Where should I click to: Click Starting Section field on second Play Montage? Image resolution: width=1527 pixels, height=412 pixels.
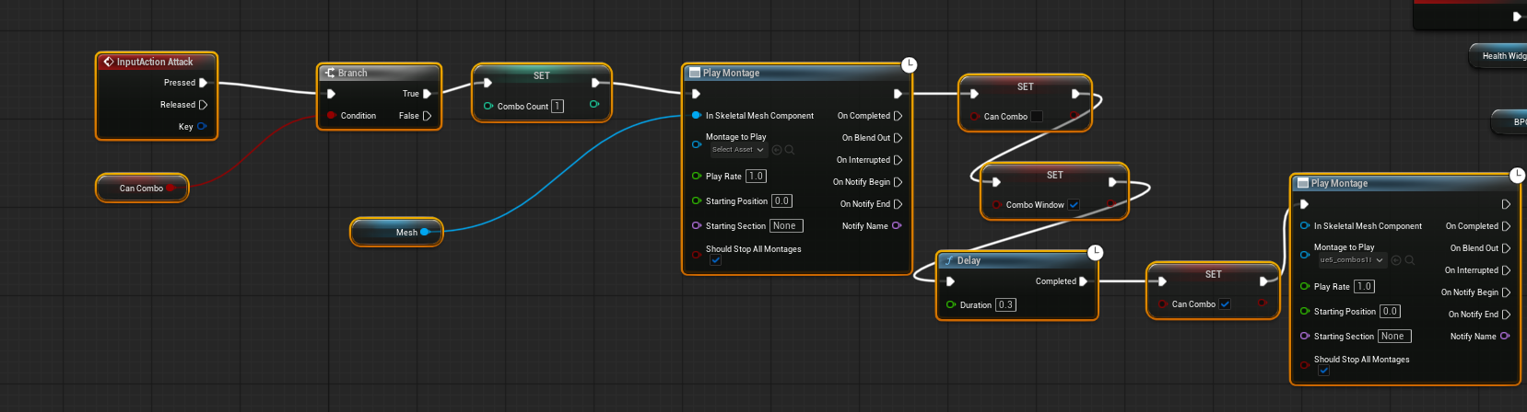tap(1394, 337)
